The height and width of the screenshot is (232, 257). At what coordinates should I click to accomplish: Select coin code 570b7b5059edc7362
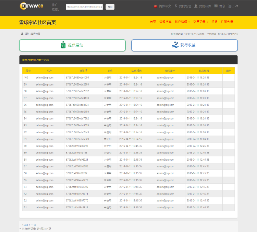point(77,118)
